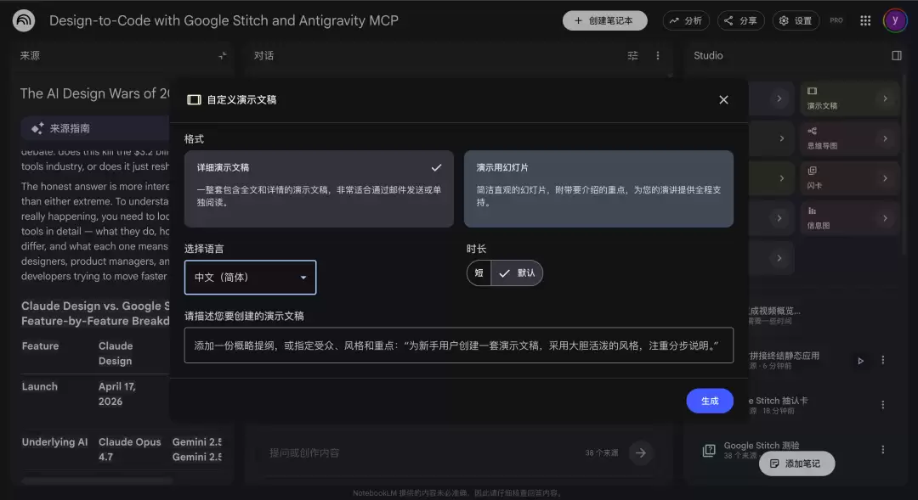Select the 演示用幻灯片 format option
Screen dimensions: 918x500
pyautogui.click(x=598, y=189)
